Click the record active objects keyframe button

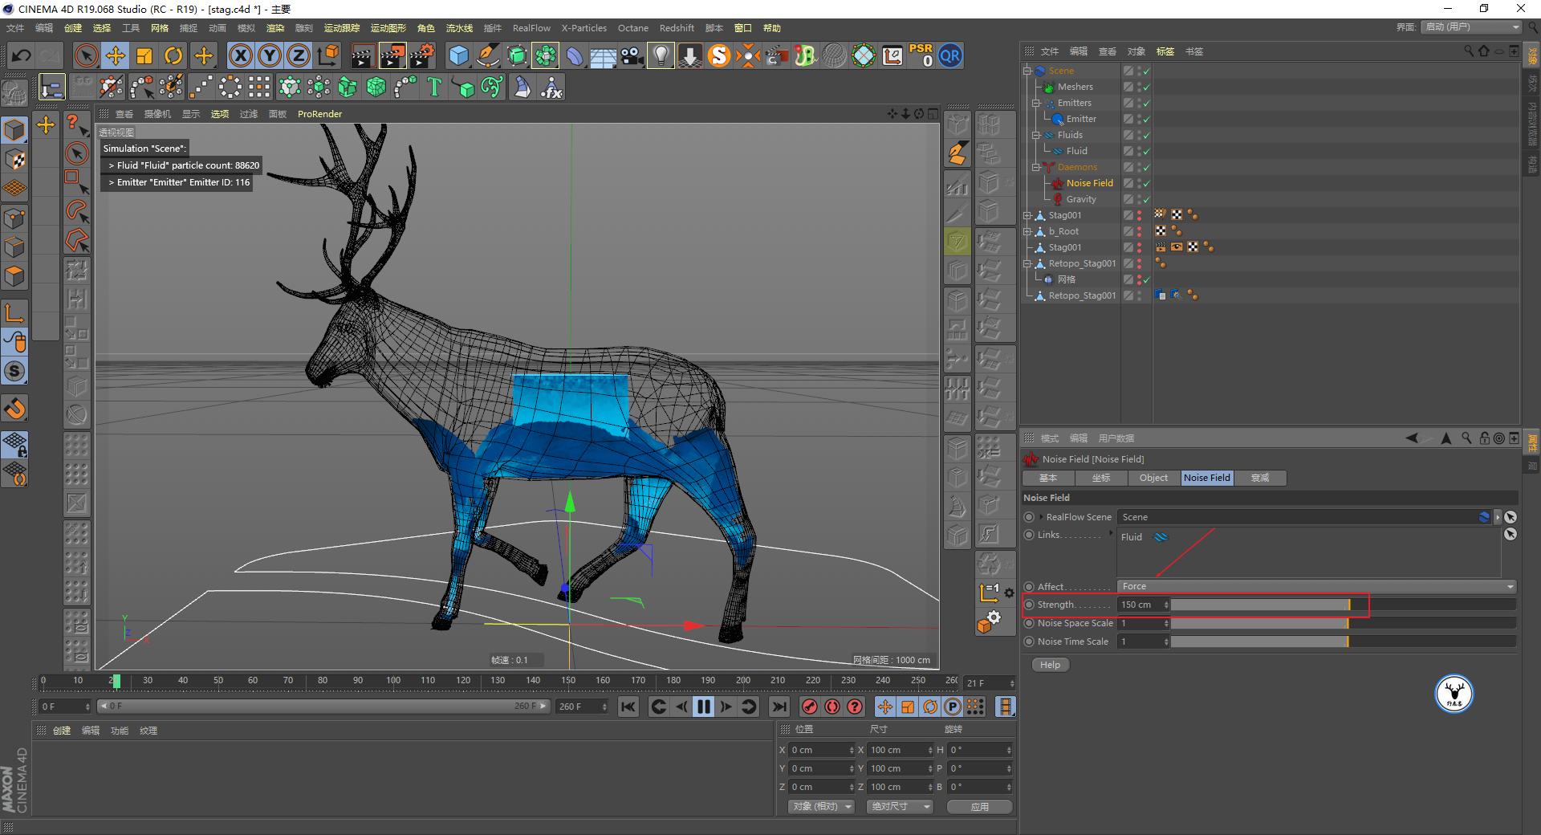810,707
